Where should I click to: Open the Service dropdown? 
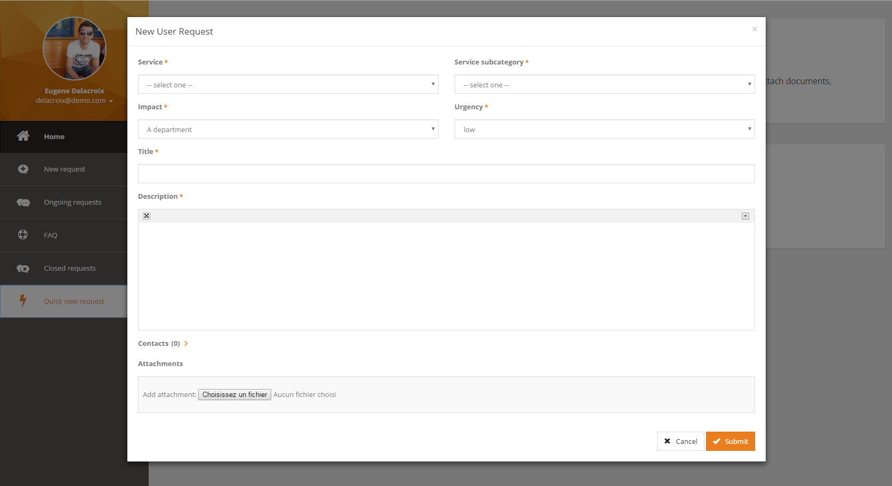(288, 85)
